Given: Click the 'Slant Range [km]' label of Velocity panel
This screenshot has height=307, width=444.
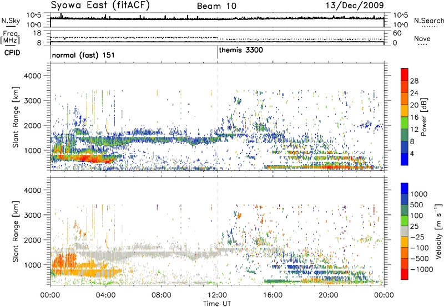Looking at the screenshot, I should (x=16, y=231).
